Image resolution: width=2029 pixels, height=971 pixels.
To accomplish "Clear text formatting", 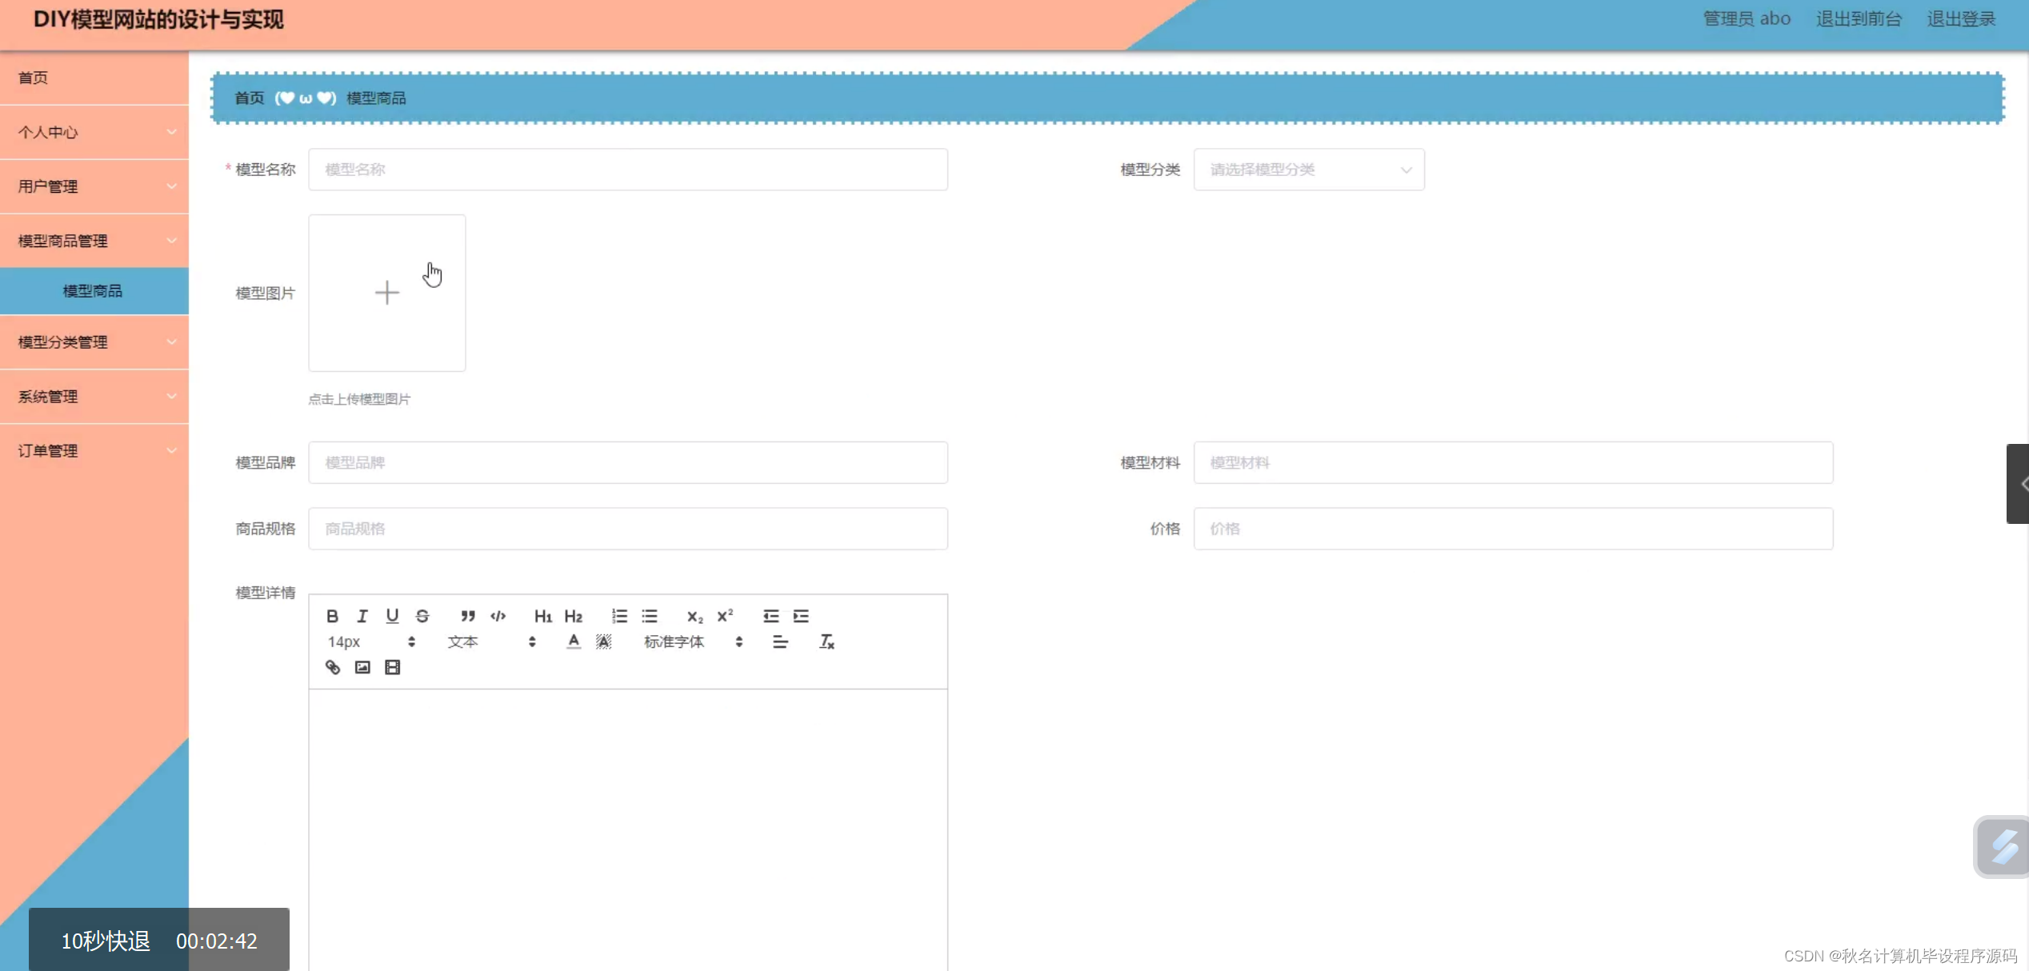I will [x=826, y=641].
